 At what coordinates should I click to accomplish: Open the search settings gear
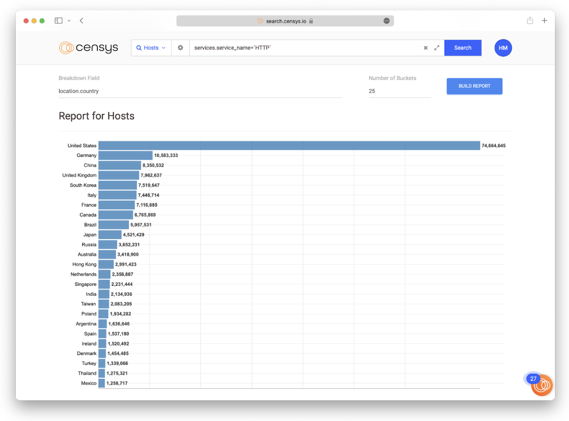coord(180,48)
